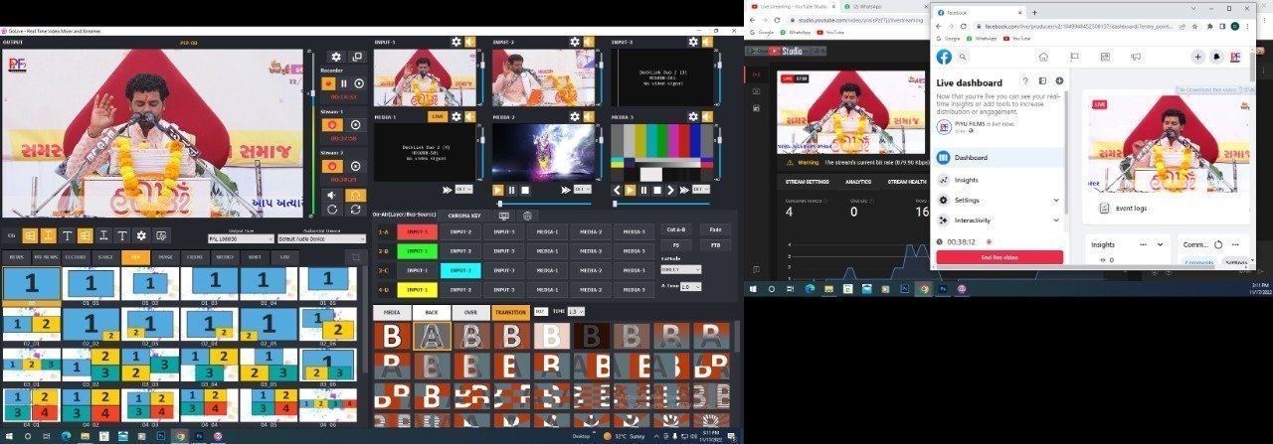The width and height of the screenshot is (1273, 444).
Task: Play the MEDIA-2 clip
Action: [x=498, y=190]
